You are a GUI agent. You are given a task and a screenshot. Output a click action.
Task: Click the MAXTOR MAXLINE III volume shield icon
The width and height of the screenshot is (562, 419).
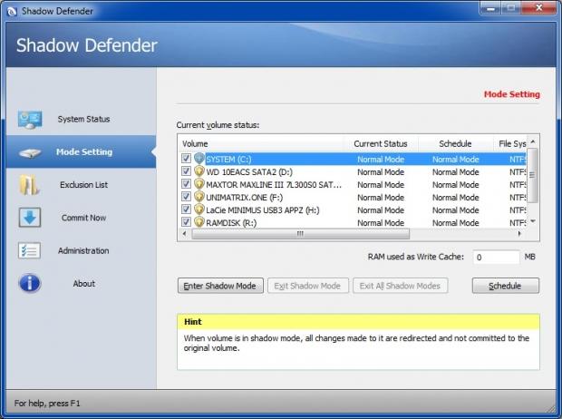click(x=199, y=184)
